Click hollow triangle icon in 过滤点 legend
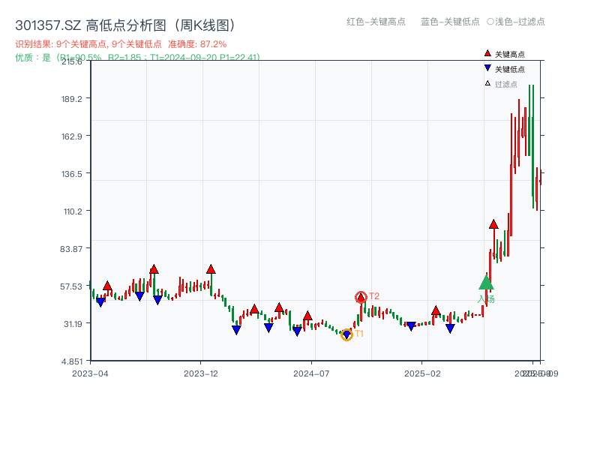This screenshot has height=450, width=600. click(487, 83)
